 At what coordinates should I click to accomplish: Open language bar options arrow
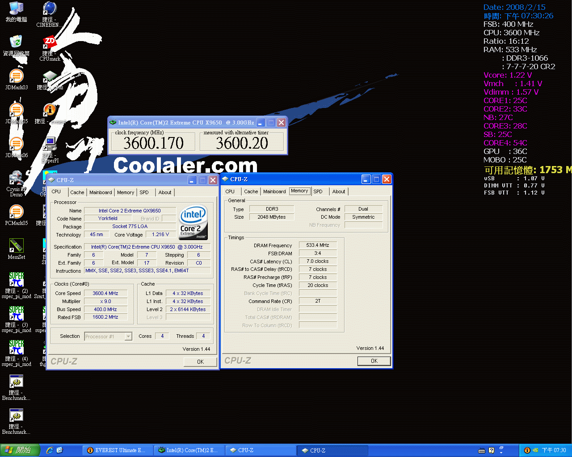point(501,453)
